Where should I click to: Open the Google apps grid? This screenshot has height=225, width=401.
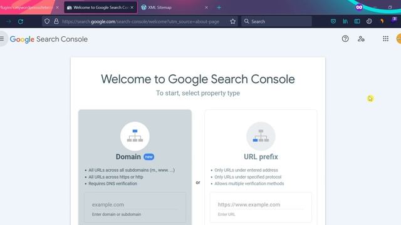pyautogui.click(x=386, y=39)
